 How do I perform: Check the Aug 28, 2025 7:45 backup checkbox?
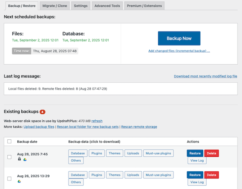[9, 157]
